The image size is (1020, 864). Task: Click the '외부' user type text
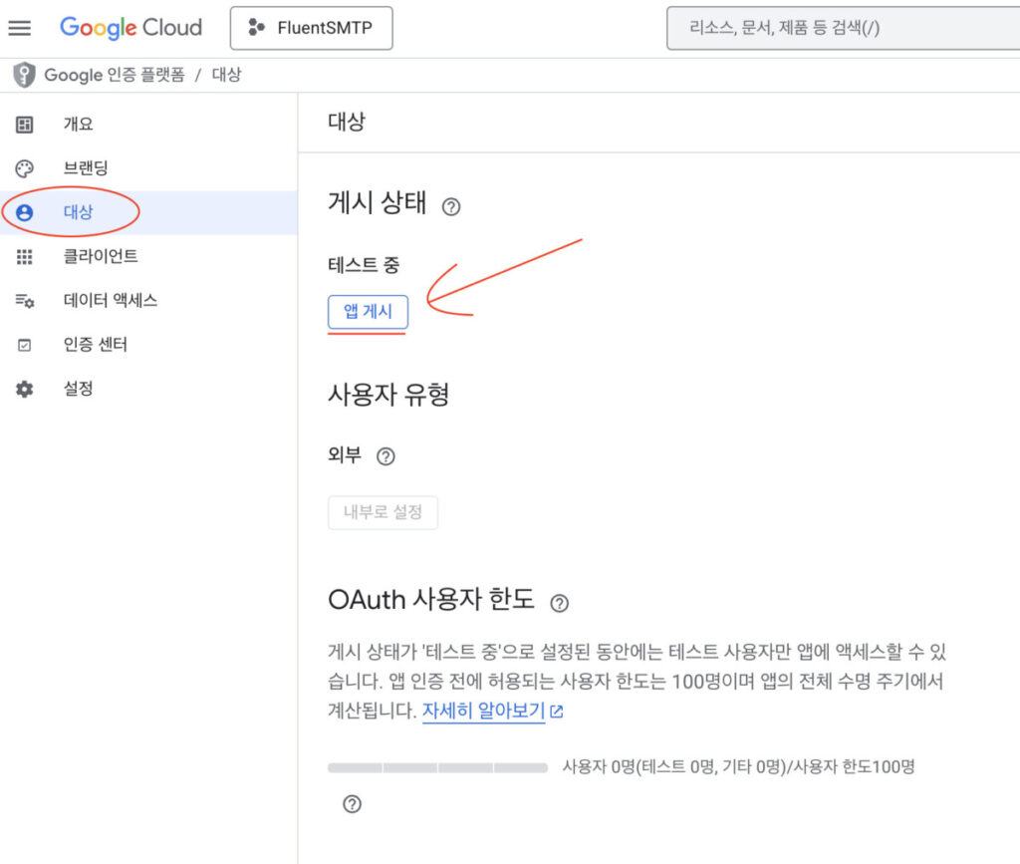[344, 454]
